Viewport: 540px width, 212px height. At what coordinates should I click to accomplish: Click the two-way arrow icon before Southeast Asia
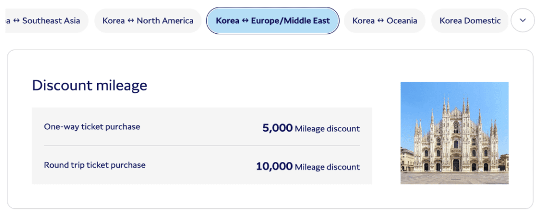(x=16, y=21)
